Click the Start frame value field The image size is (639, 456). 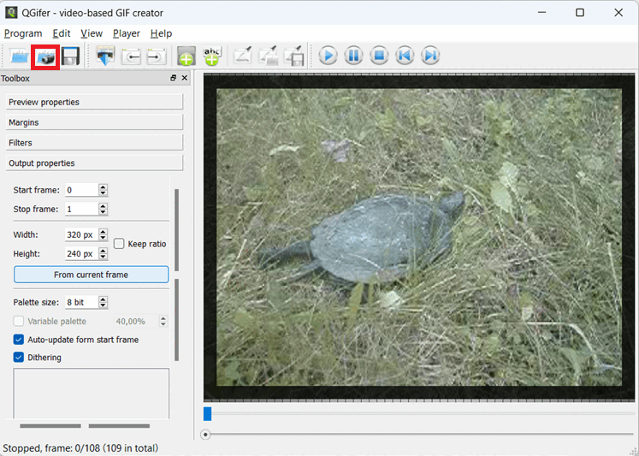[x=81, y=190]
